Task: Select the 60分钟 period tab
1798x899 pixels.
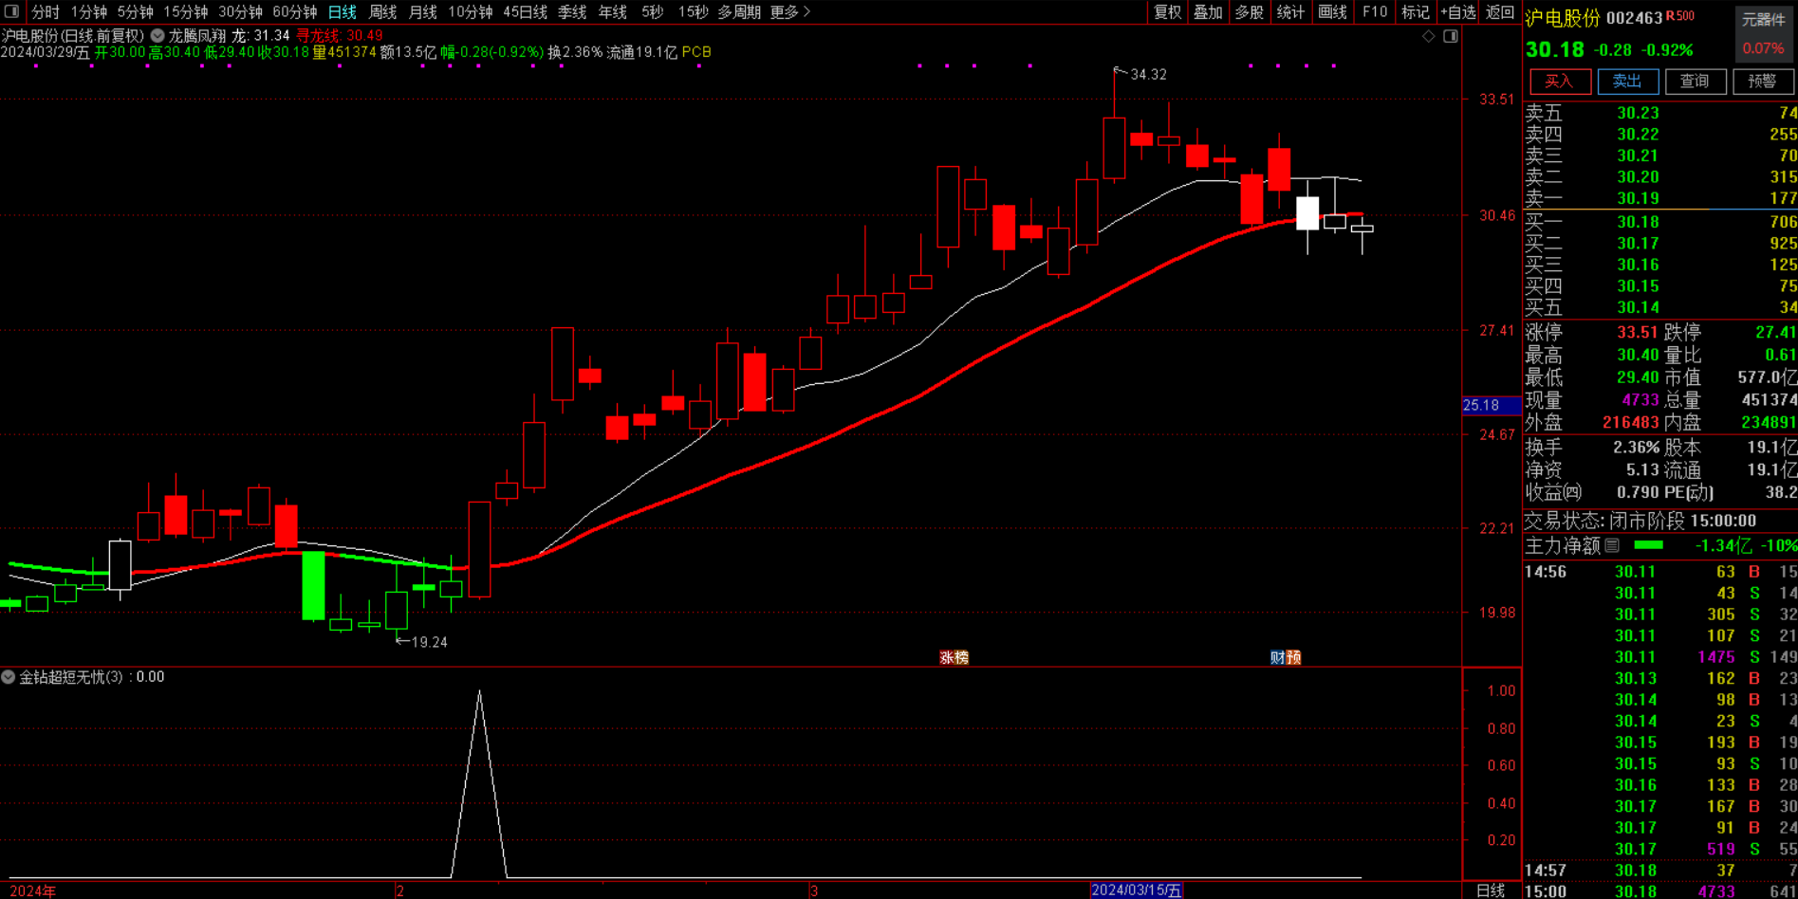Action: [x=294, y=11]
